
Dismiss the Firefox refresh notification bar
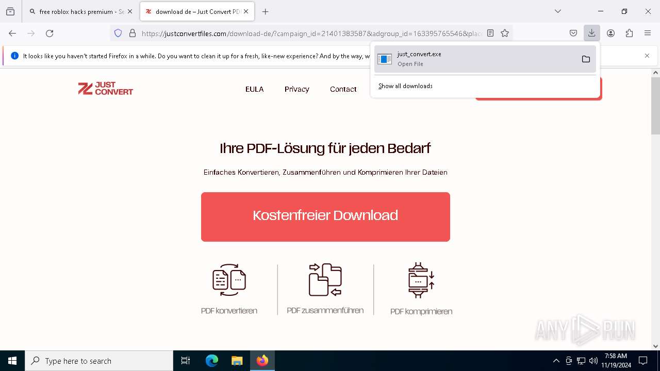(647, 56)
